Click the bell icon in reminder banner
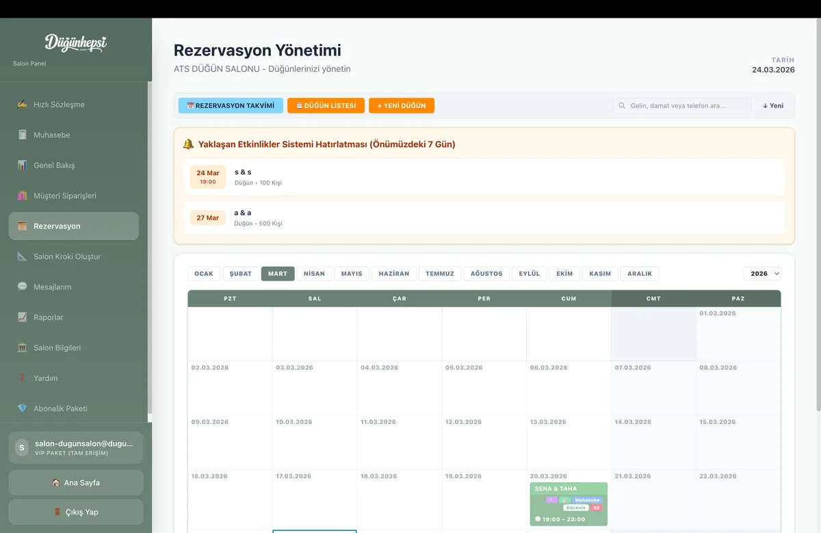Viewport: 821px width, 533px height. pos(188,144)
